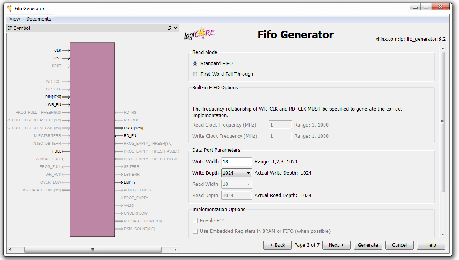Close the Fifo Generator window
This screenshot has width=459, height=260.
[440, 7]
